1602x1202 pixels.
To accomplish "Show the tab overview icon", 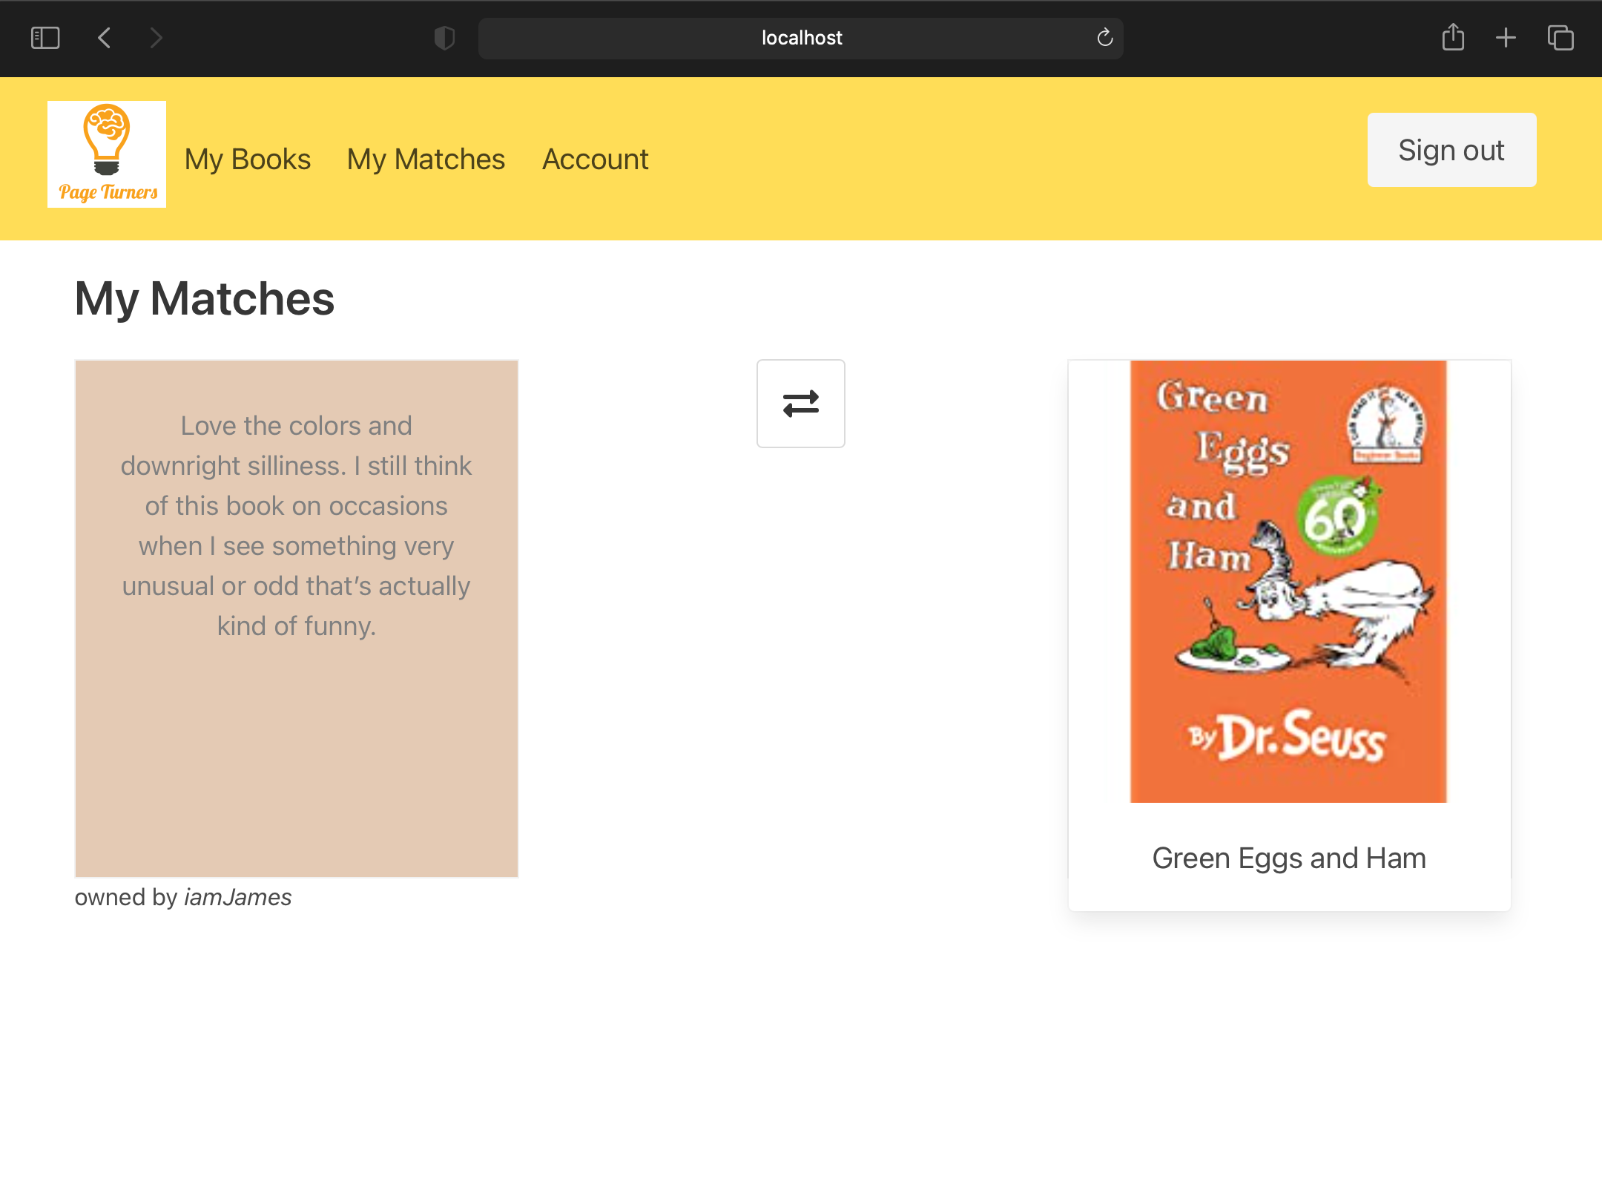I will pos(1560,38).
